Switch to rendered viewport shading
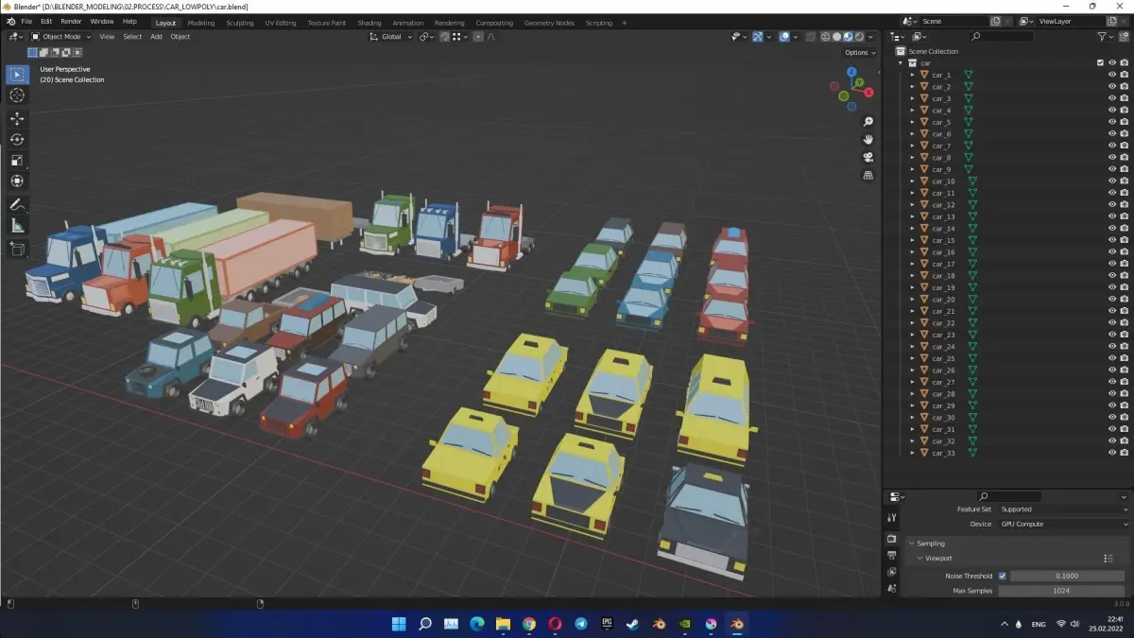This screenshot has height=638, width=1134. (x=859, y=37)
